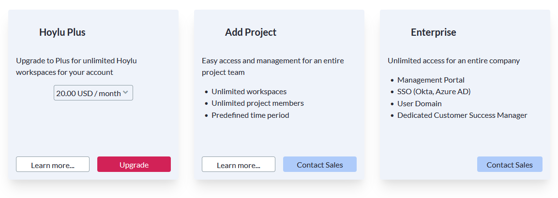Click the Management Portal feature
Image resolution: width=558 pixels, height=198 pixels.
pyautogui.click(x=431, y=80)
